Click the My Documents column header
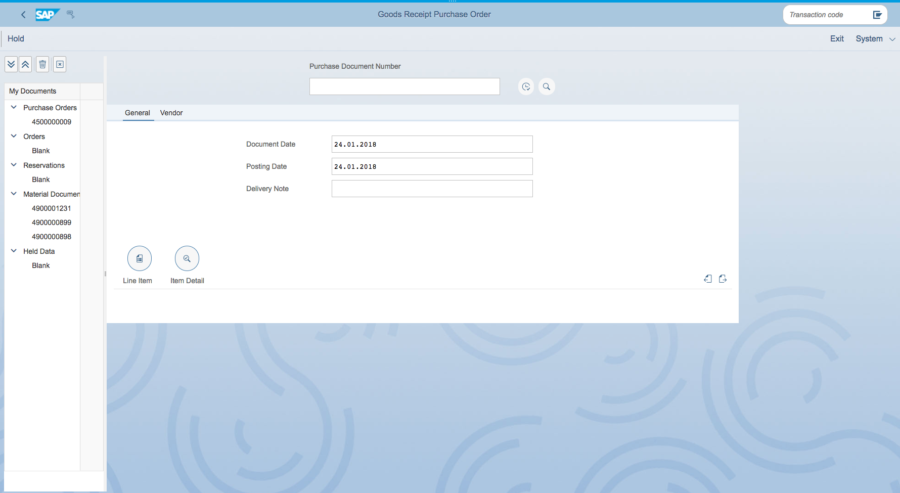Image resolution: width=900 pixels, height=493 pixels. tap(42, 91)
